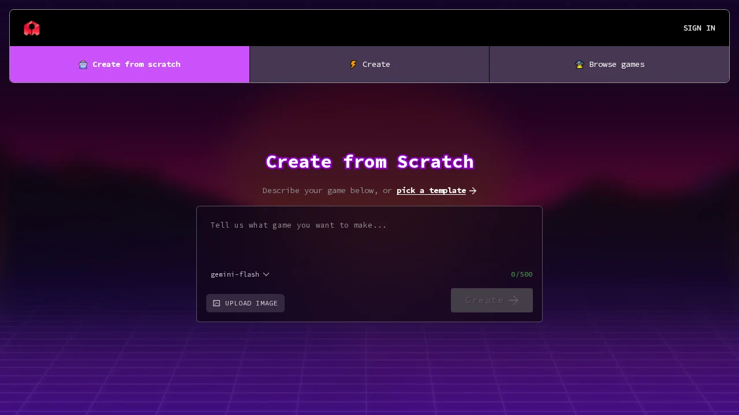Click the UPLOAD IMAGE button

(245, 303)
